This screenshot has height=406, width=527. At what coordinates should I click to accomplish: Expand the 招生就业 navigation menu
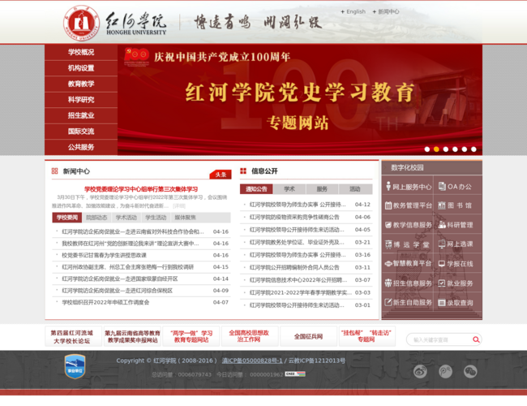coord(81,115)
